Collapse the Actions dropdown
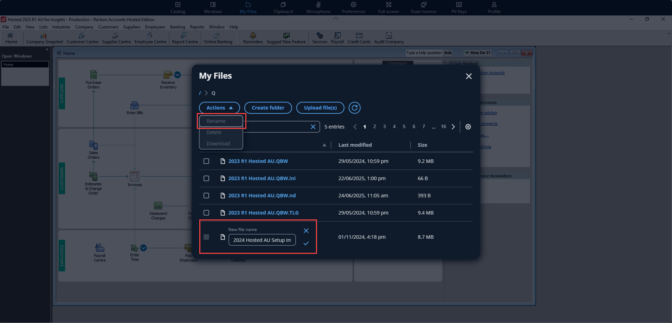This screenshot has height=323, width=672. click(219, 108)
